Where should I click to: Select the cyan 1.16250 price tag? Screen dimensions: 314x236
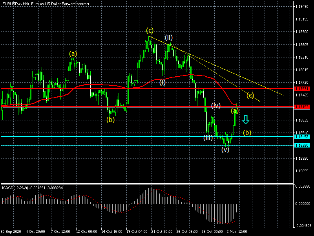302,145
